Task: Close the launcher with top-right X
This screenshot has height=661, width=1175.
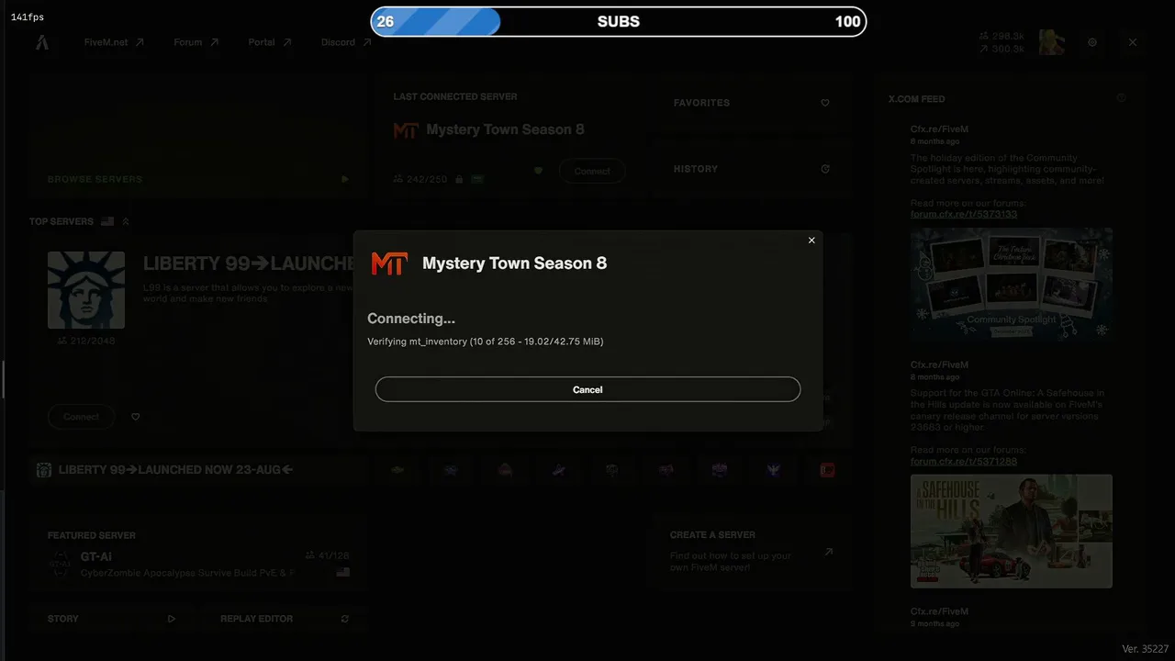Action: [1133, 42]
